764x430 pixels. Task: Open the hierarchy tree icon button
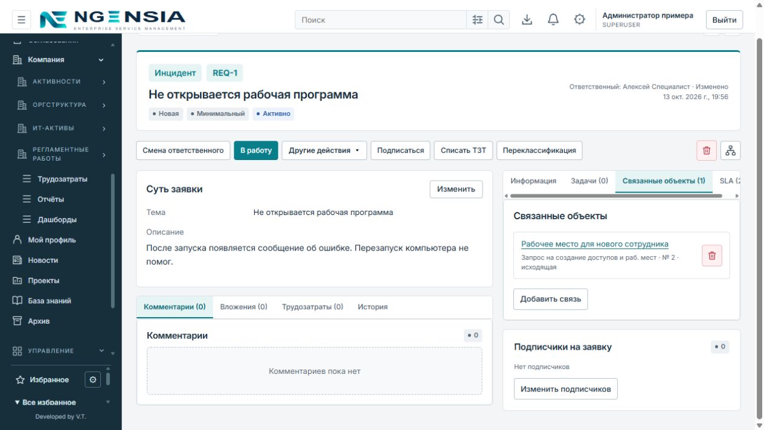click(731, 150)
